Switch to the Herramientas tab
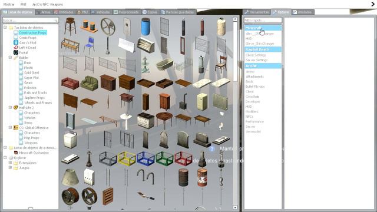The height and width of the screenshot is (212, 377). point(257,12)
